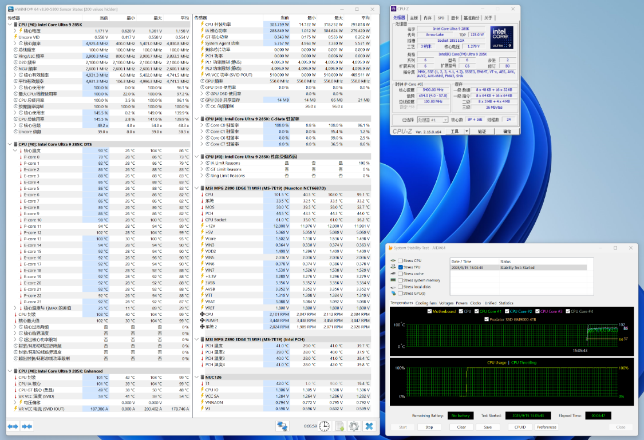Open HWiNFO sensor settings gear icon
The image size is (644, 440).
pos(354,426)
